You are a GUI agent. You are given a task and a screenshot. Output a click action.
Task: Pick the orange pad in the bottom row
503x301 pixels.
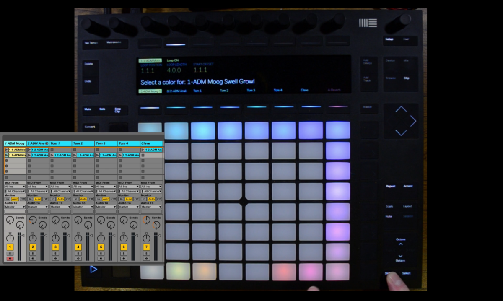pos(205,272)
